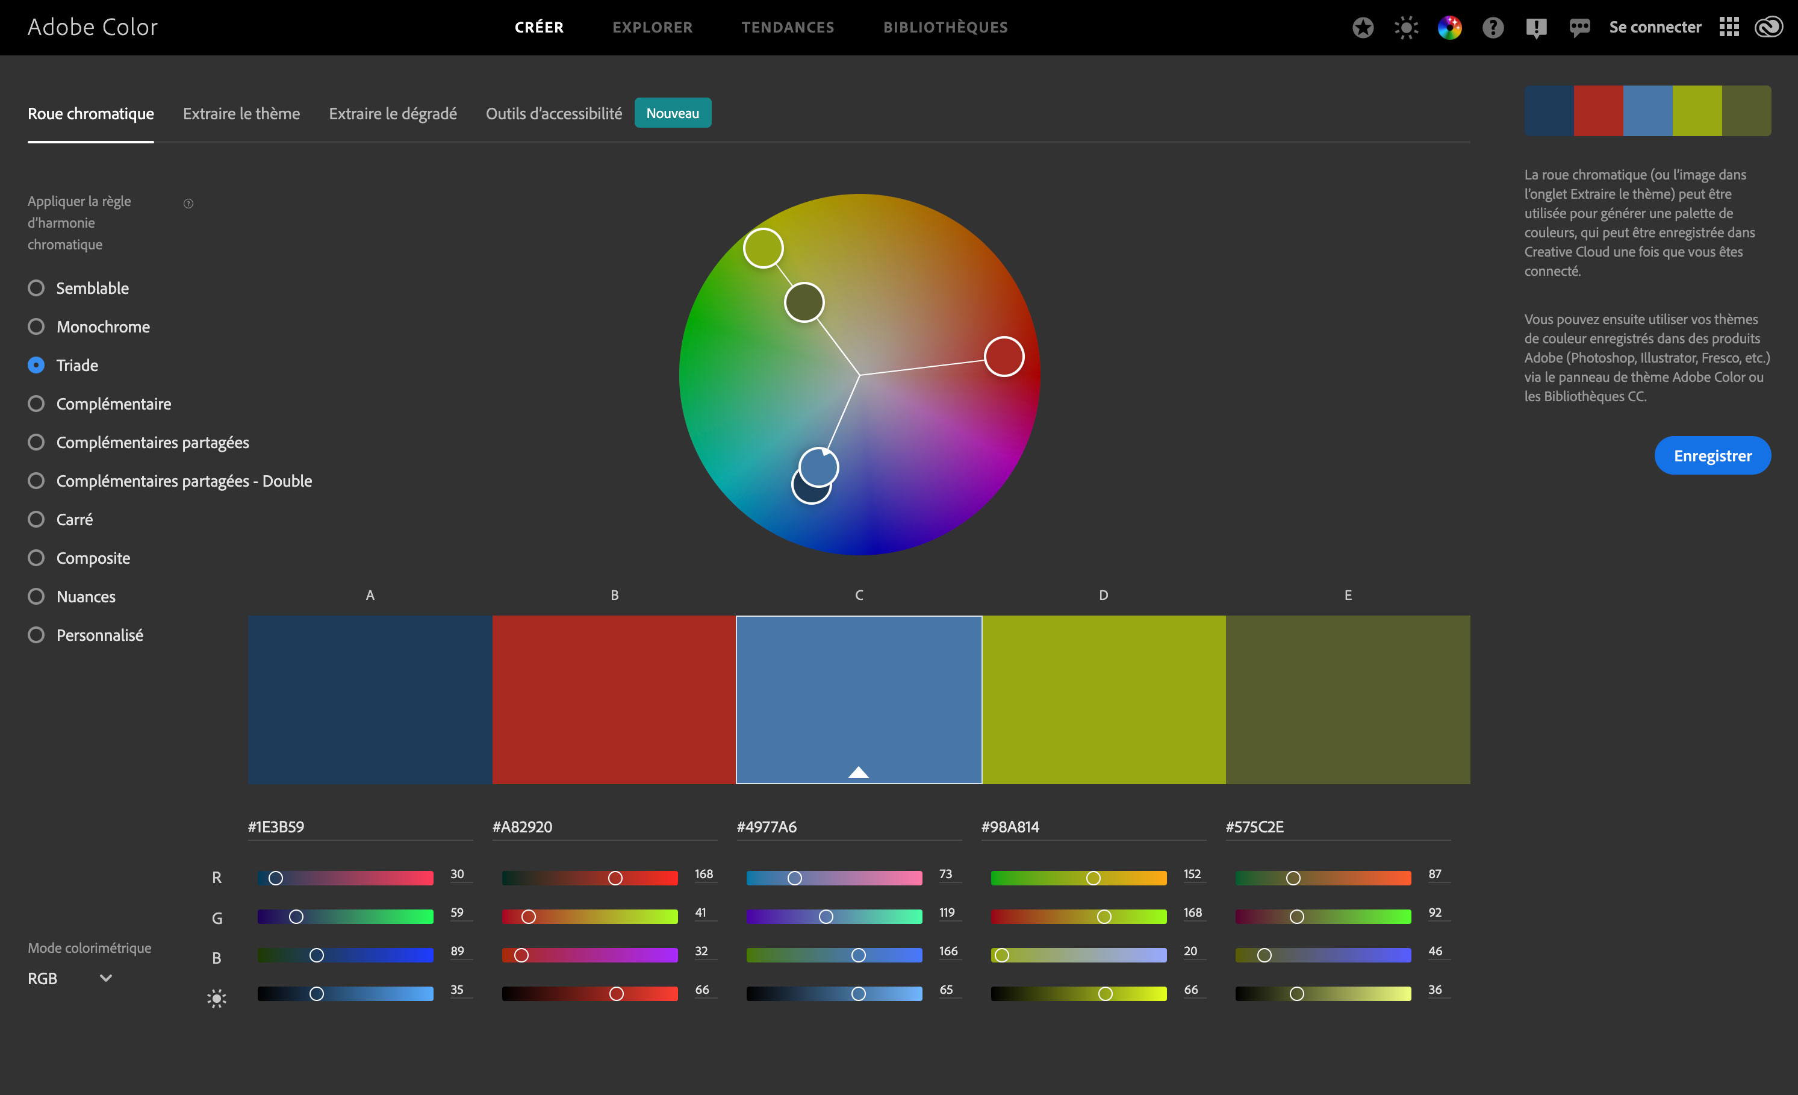Toggle the light theme sun icon
The image size is (1798, 1095).
(1405, 27)
